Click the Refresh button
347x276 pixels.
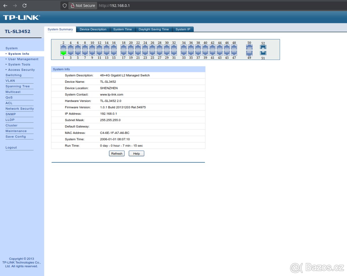tap(117, 153)
